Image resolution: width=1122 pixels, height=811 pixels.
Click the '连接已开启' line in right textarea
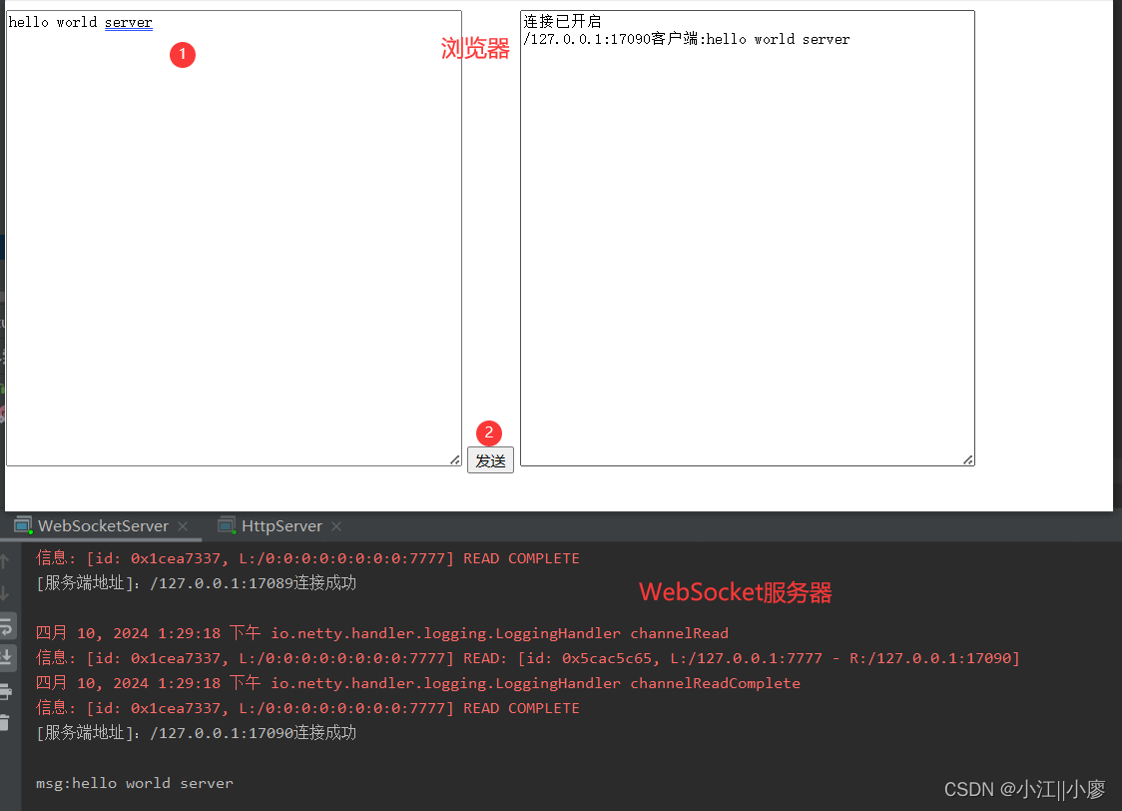tap(562, 22)
